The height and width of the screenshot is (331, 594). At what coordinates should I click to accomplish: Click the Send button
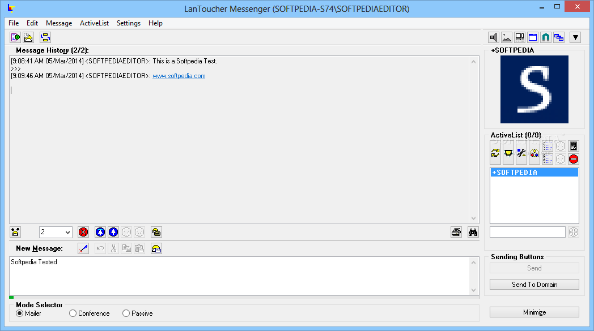[x=534, y=268]
